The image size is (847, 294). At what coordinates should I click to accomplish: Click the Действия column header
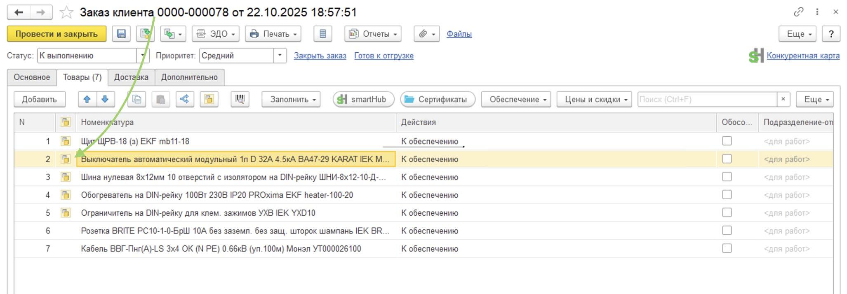click(x=556, y=122)
